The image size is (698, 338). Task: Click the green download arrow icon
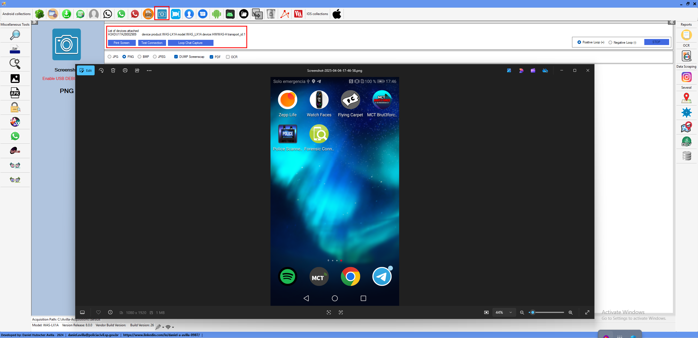[x=67, y=14]
